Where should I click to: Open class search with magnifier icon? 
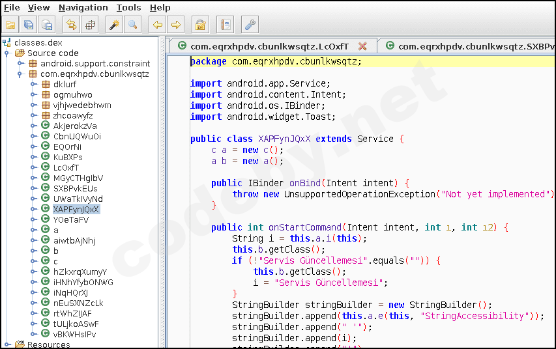[132, 25]
